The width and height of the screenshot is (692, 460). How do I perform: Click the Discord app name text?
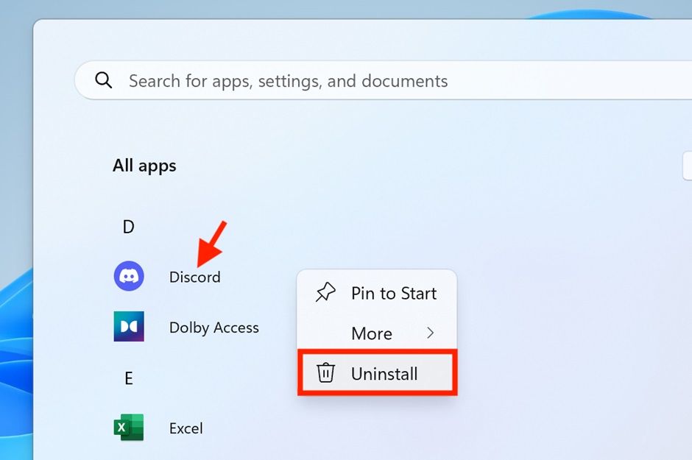194,277
